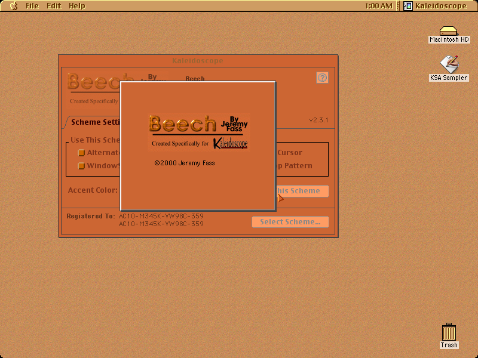Screen dimensions: 478x358
Task: Click the Select Scheme... button
Action: pos(290,222)
